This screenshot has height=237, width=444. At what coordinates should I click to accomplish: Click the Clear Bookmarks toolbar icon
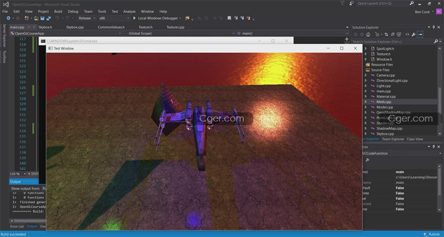pos(248,18)
